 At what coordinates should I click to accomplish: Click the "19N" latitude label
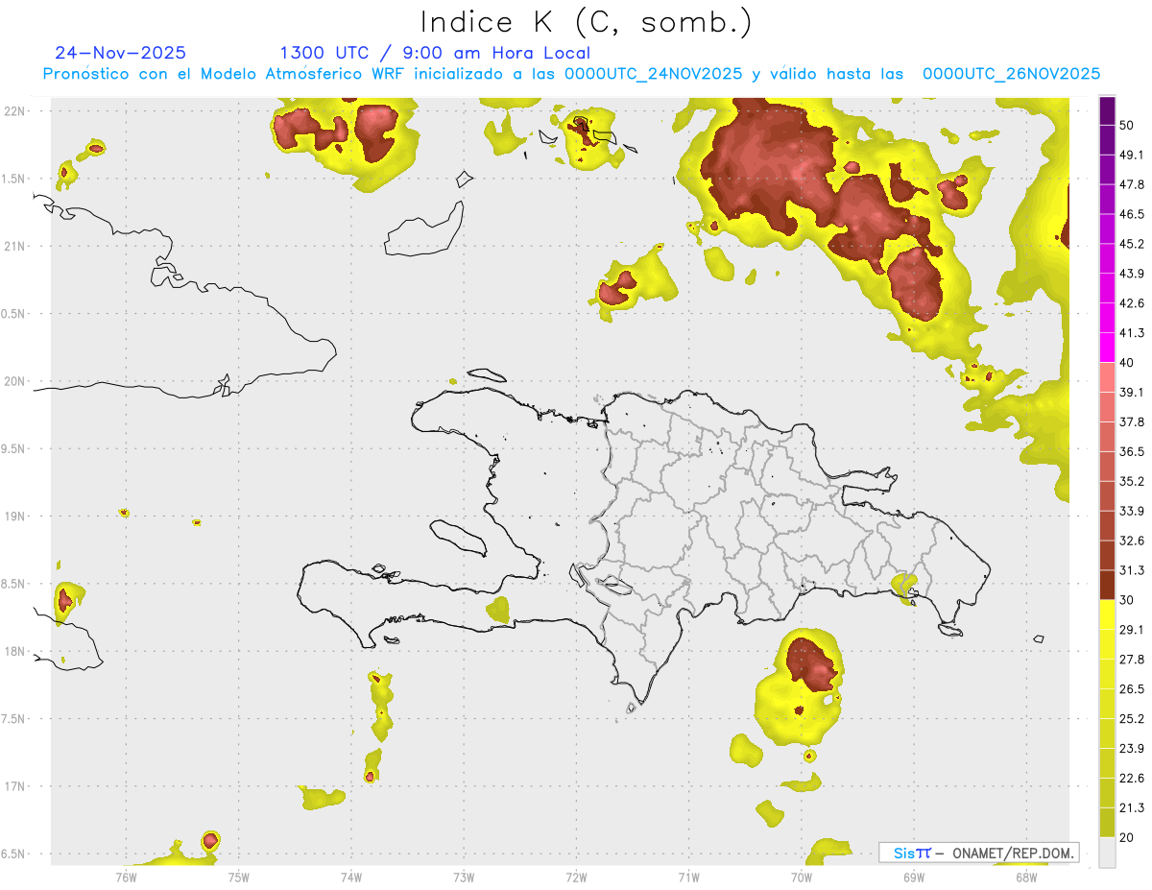point(14,517)
